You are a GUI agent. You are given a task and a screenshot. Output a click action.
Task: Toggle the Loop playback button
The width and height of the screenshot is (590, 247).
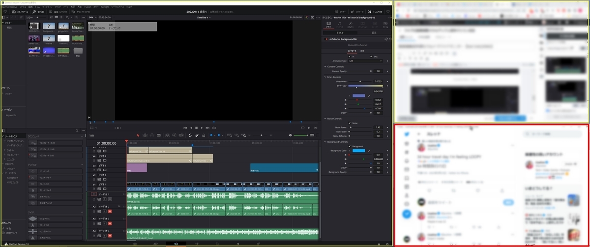point(213,128)
